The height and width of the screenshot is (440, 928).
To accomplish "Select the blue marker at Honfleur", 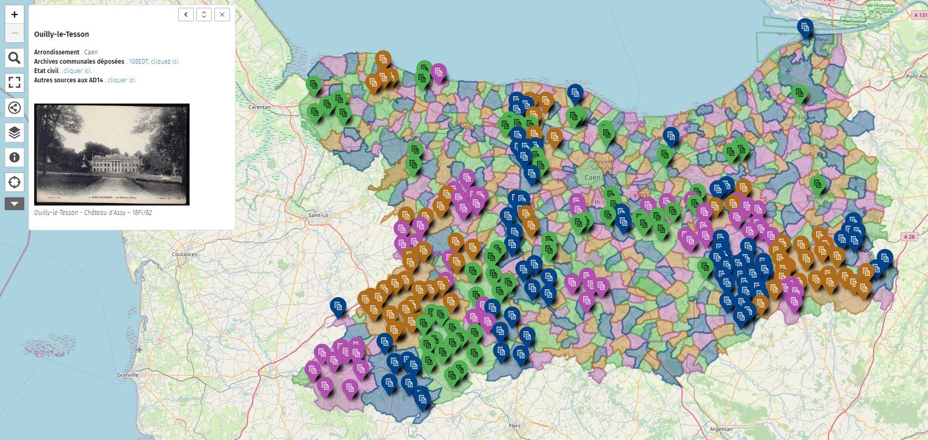I will point(804,28).
